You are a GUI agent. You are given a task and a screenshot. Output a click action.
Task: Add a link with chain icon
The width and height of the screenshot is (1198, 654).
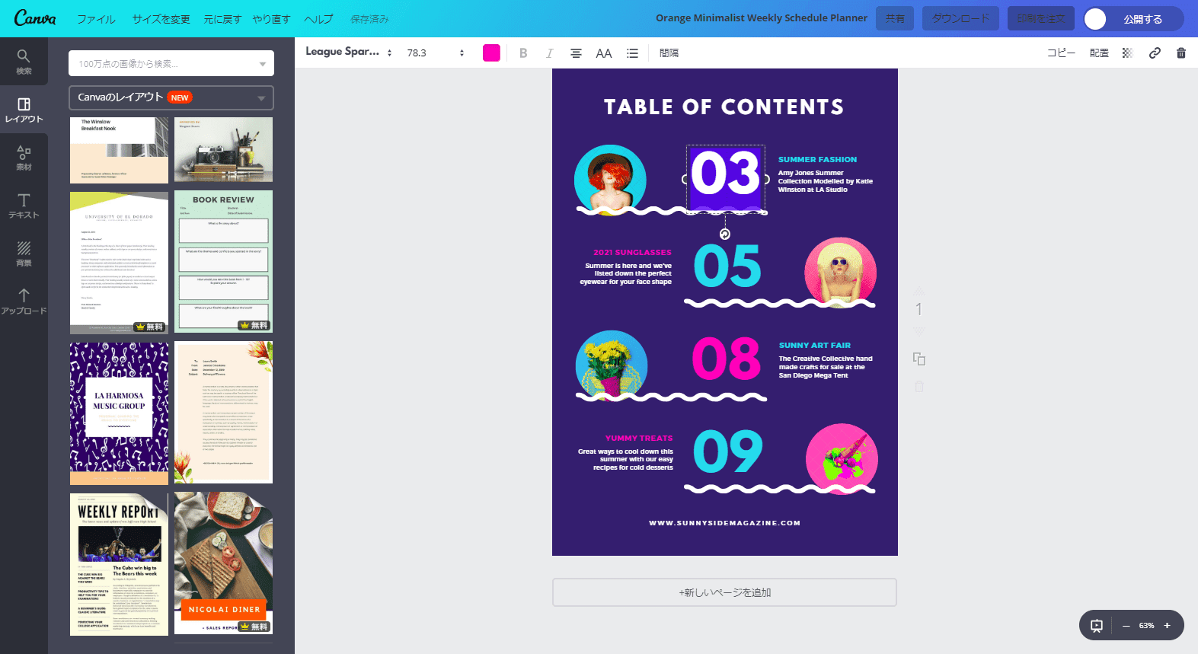[1155, 53]
